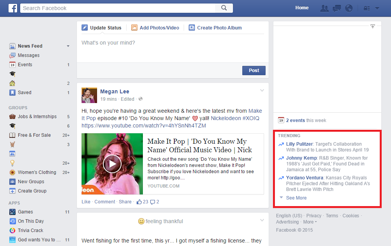Click the comment bubble count icon

tap(152, 202)
